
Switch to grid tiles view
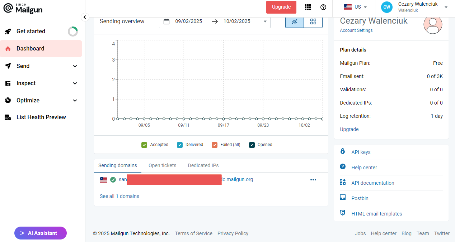(313, 21)
